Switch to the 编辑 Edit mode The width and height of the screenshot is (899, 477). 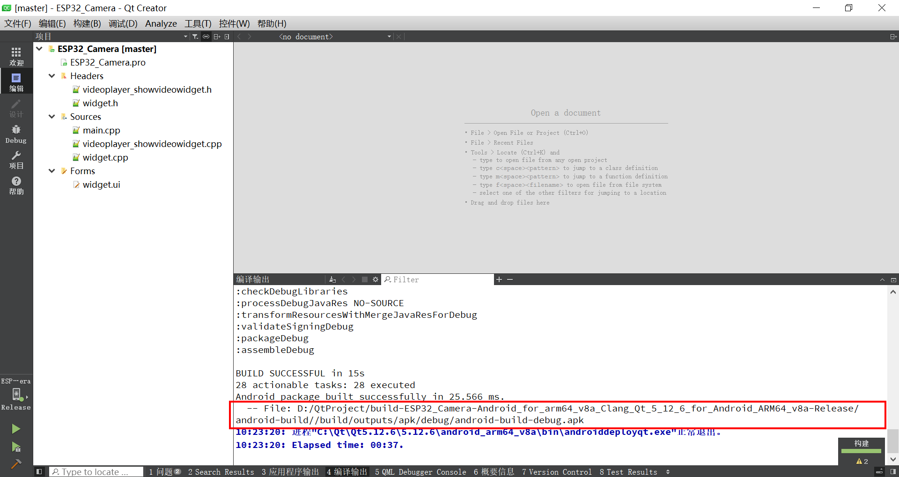[16, 82]
